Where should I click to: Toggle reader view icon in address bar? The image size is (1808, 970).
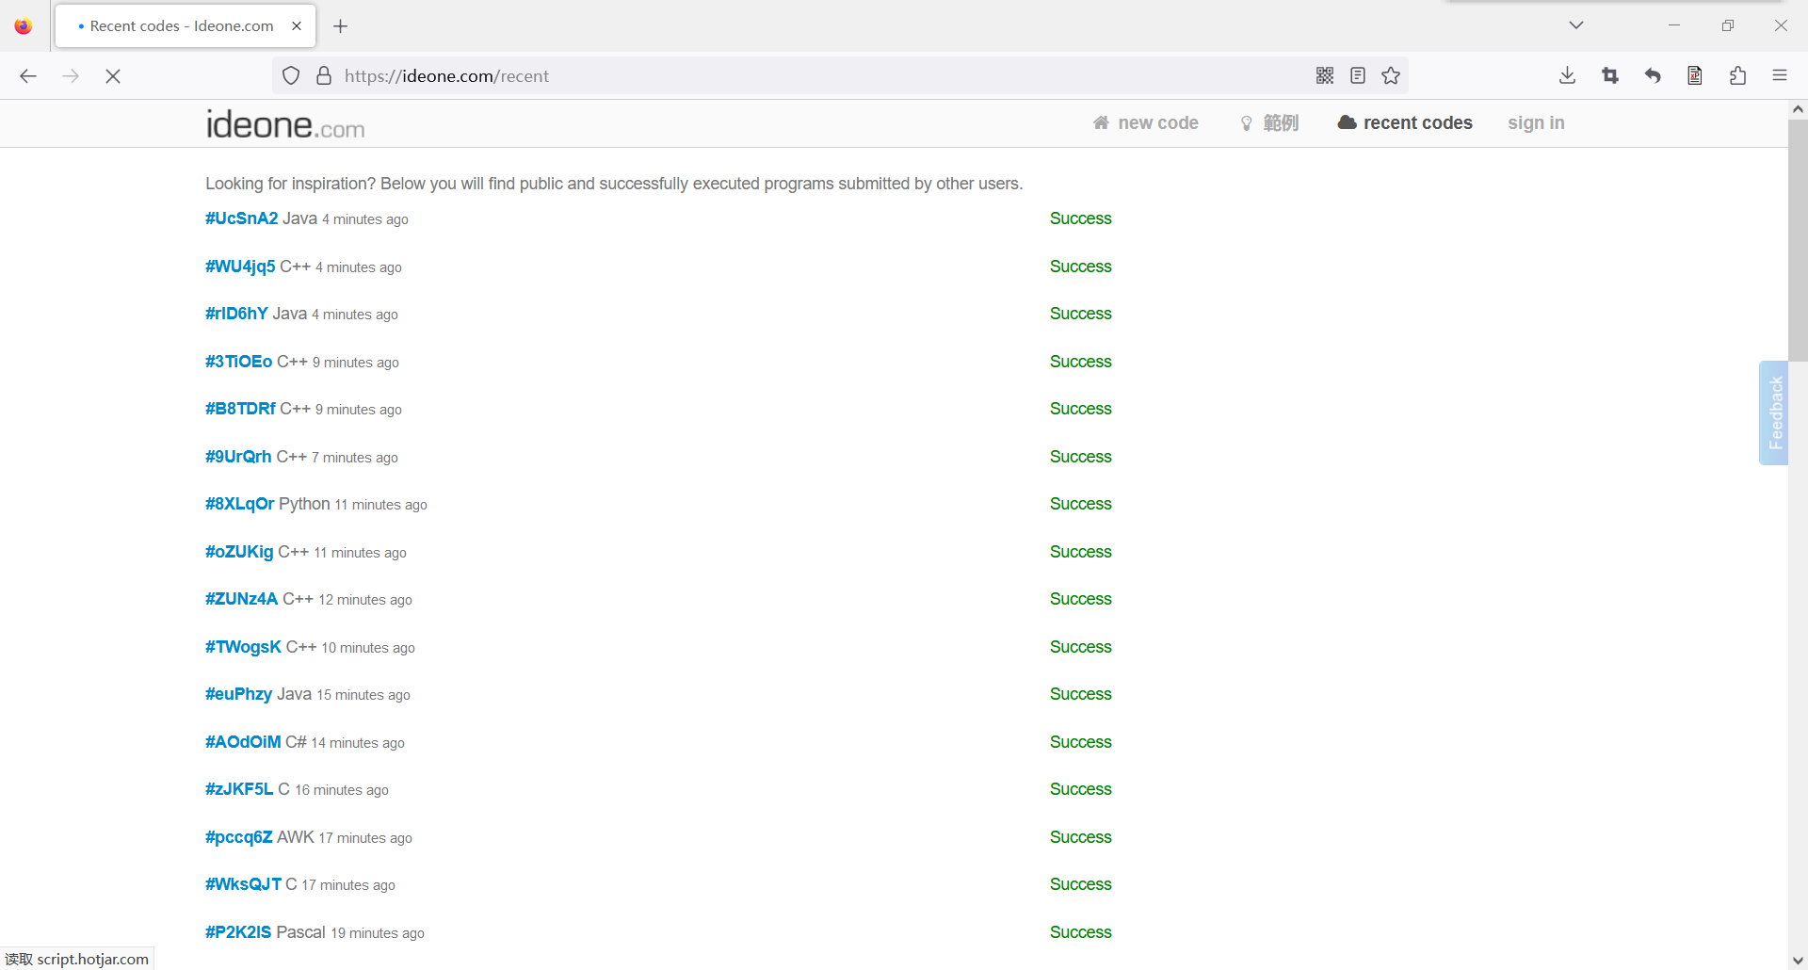tap(1358, 75)
